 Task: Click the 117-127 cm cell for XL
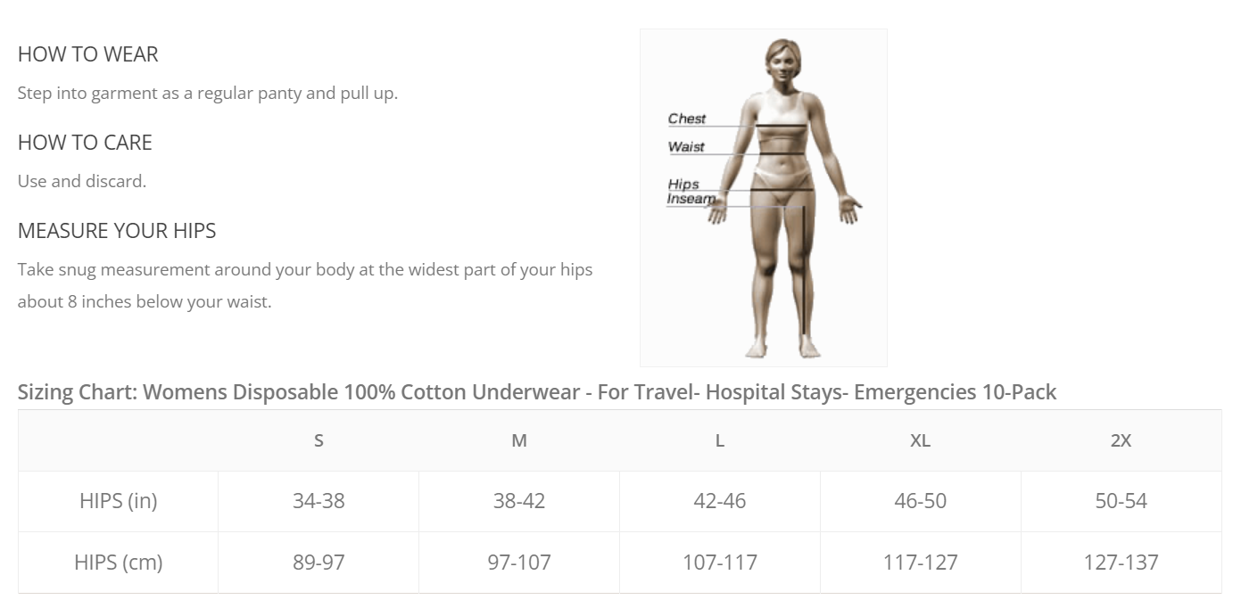(920, 563)
